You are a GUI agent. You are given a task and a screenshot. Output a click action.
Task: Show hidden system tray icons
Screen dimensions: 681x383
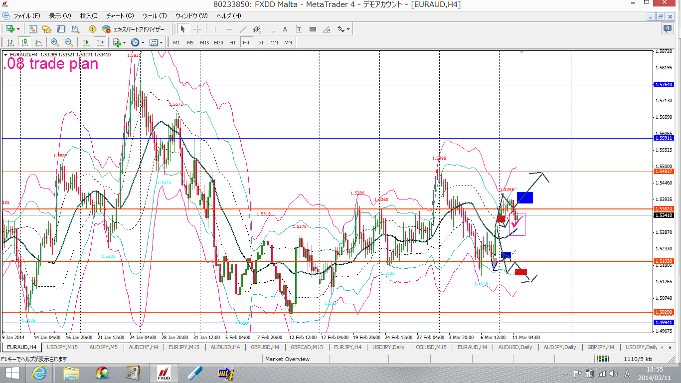click(x=566, y=373)
